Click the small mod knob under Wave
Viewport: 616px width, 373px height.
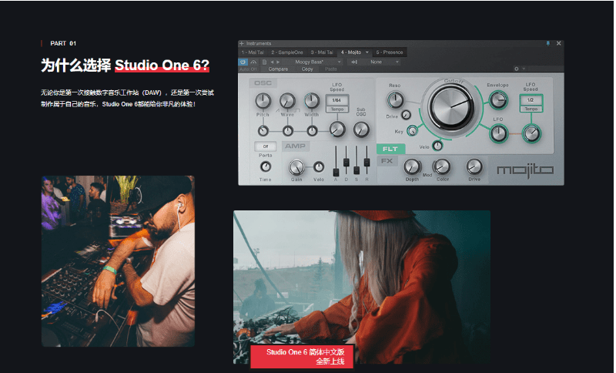(x=287, y=130)
